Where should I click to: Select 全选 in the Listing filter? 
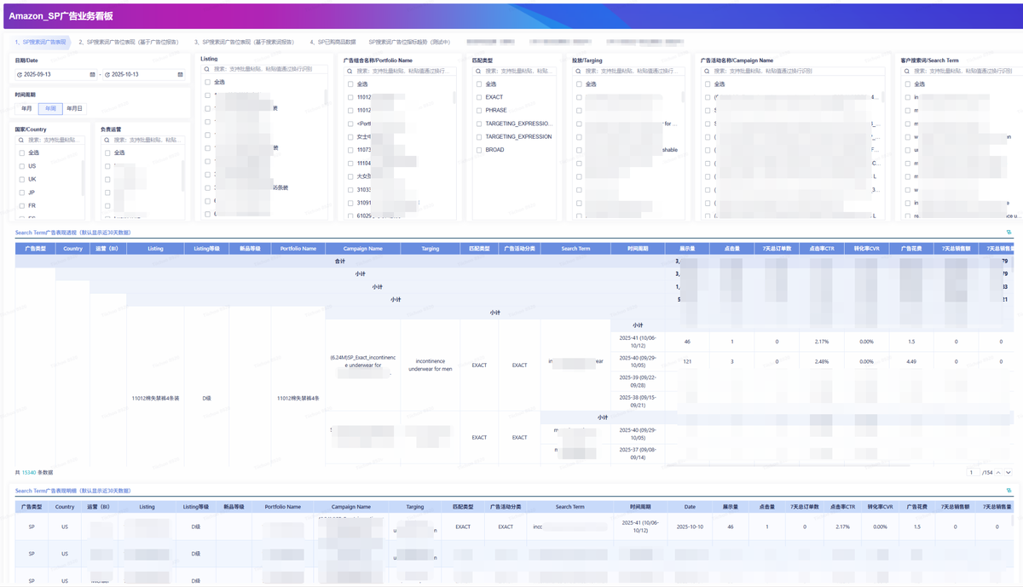point(207,83)
